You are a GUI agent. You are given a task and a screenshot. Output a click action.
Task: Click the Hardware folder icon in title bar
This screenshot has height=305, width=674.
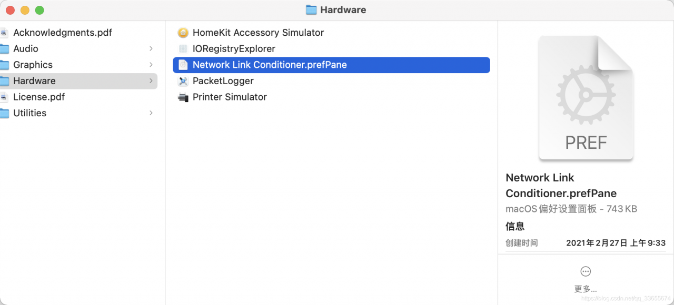click(311, 10)
